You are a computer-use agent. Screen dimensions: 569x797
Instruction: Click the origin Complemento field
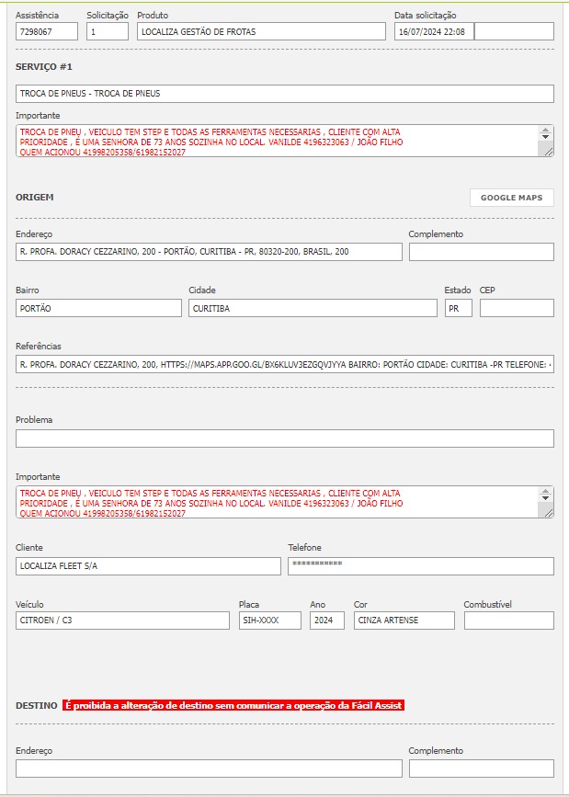pyautogui.click(x=481, y=252)
